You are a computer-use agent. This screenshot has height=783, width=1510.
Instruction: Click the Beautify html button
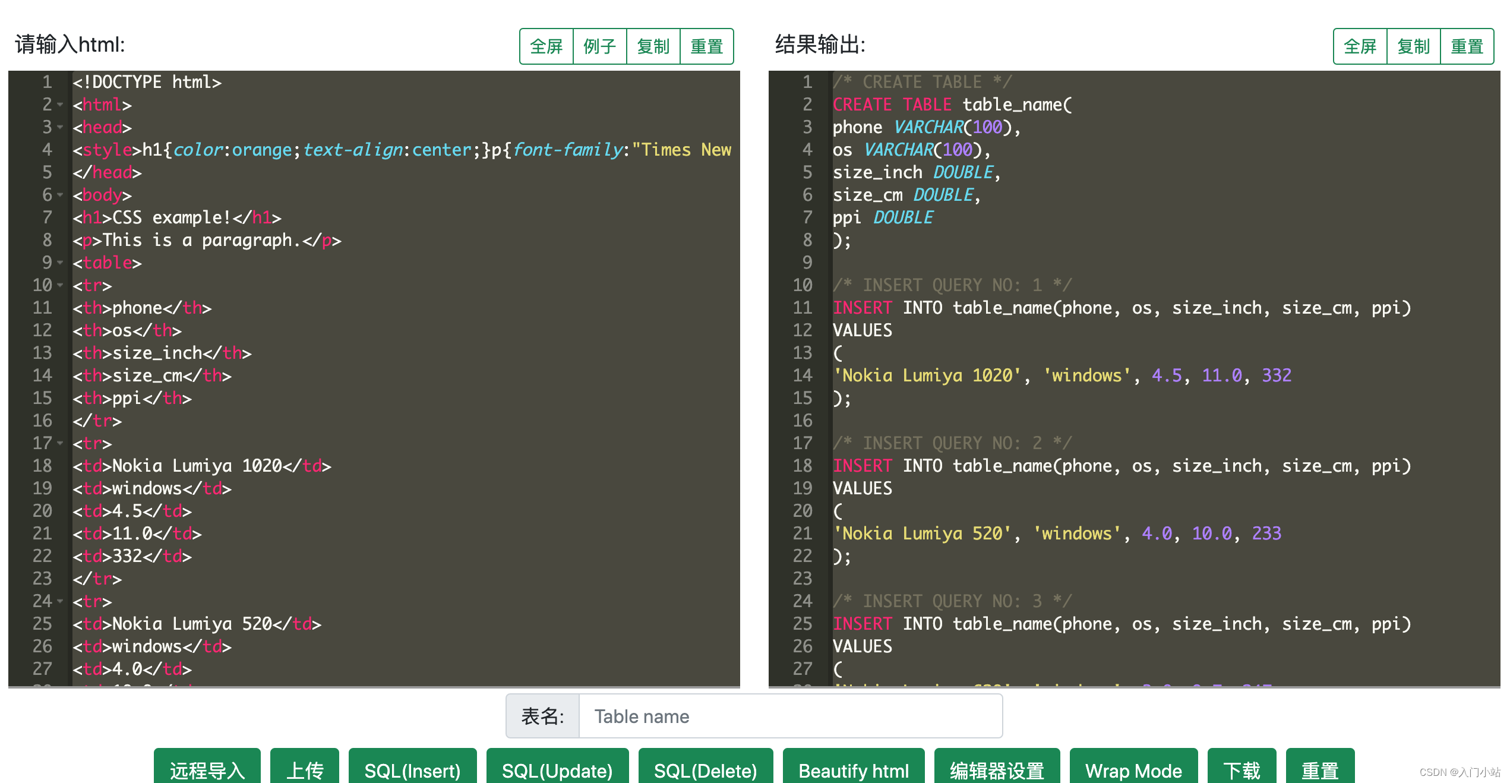(x=854, y=770)
